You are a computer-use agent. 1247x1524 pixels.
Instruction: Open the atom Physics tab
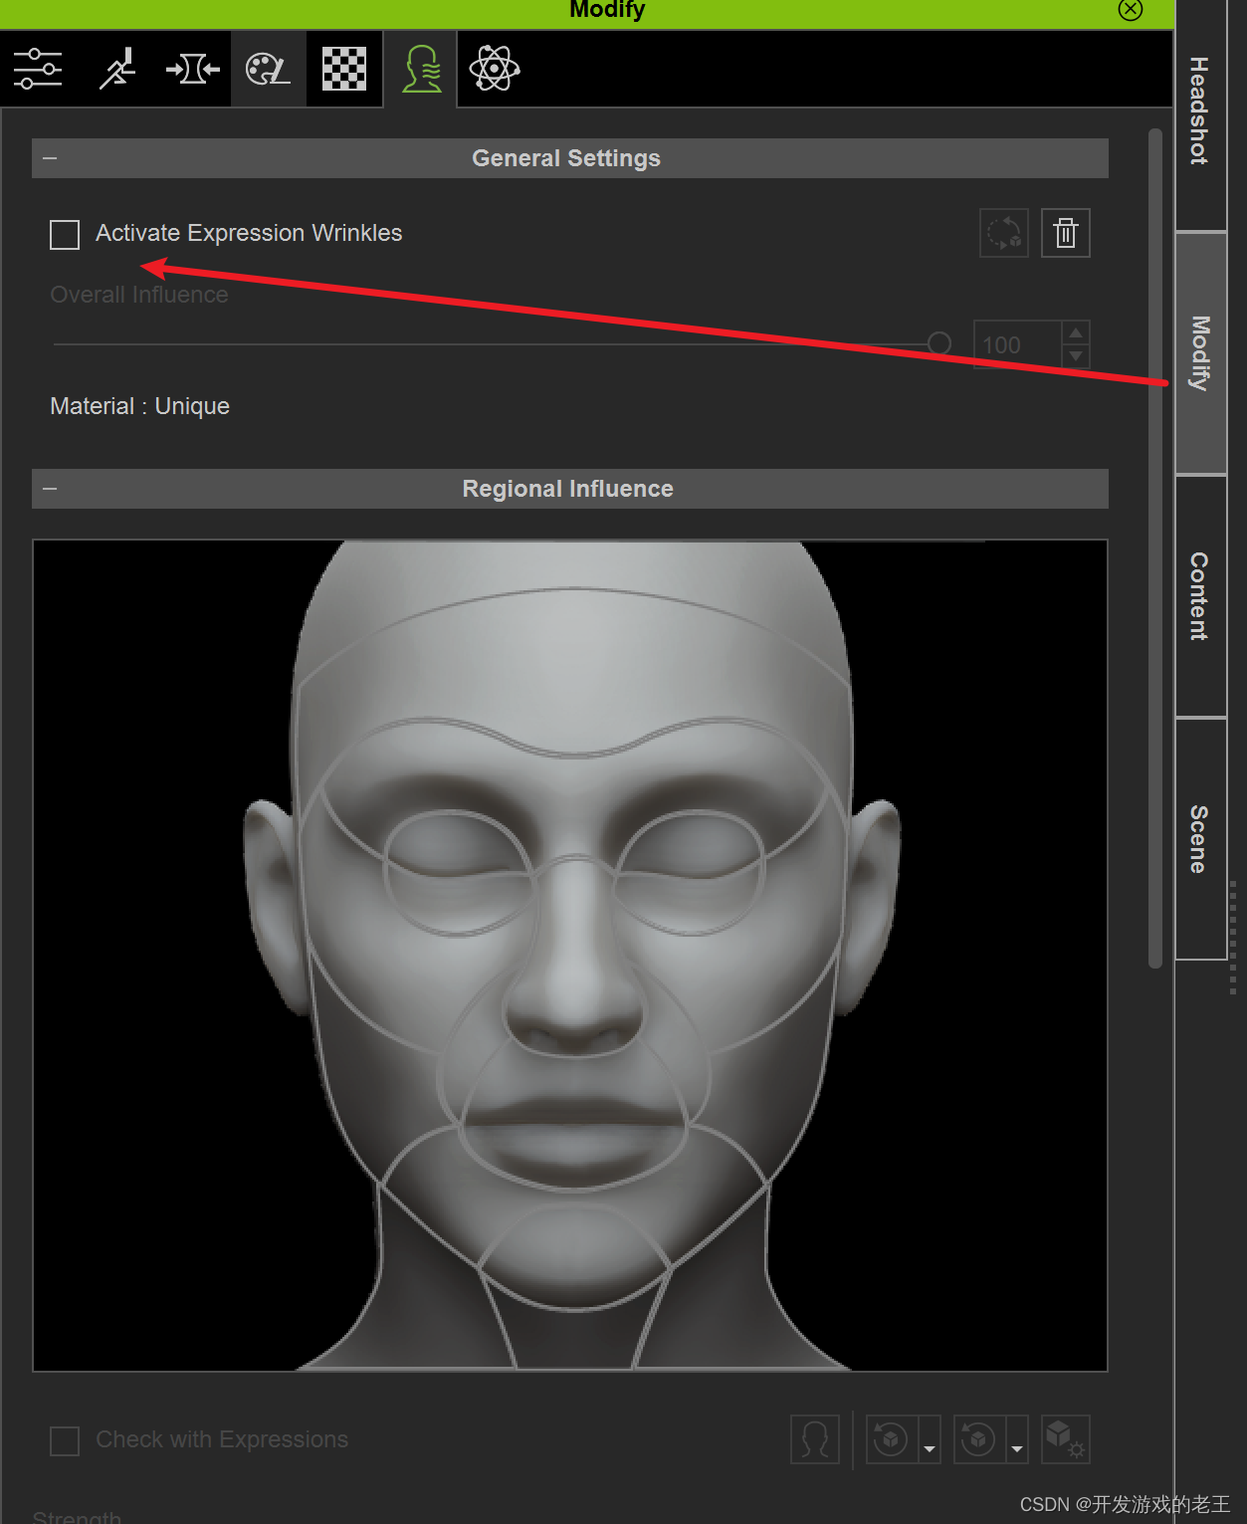click(x=495, y=69)
